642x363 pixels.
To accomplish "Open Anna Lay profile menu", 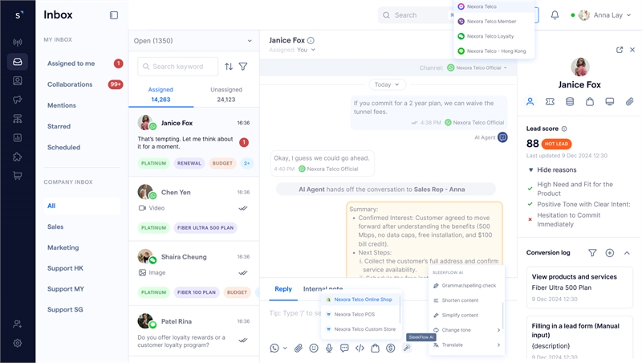I will 605,15.
